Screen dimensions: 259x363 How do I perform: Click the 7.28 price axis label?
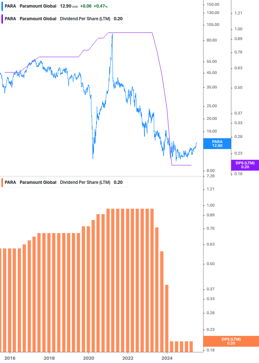211,176
